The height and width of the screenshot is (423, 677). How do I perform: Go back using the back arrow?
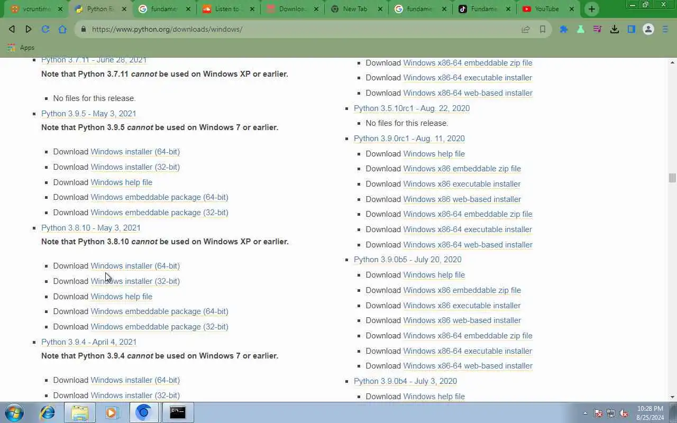click(x=12, y=29)
